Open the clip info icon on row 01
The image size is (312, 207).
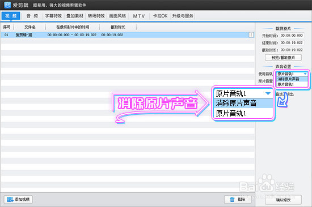(251, 35)
